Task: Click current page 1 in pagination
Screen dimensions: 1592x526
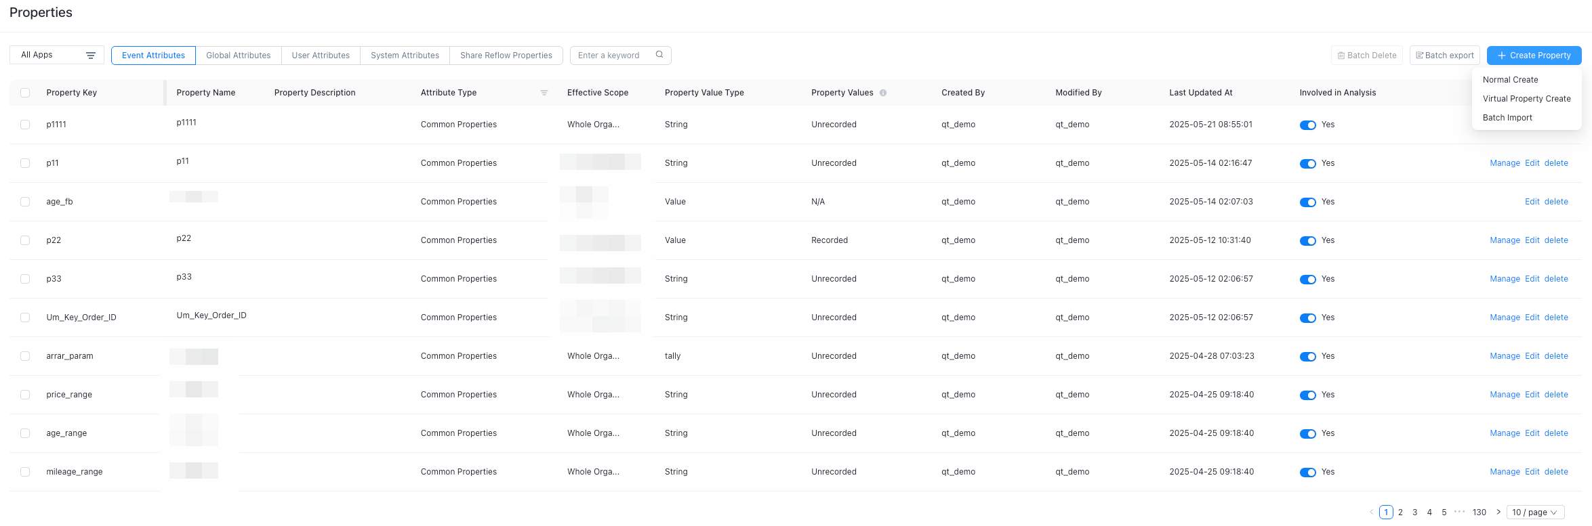Action: pos(1386,512)
